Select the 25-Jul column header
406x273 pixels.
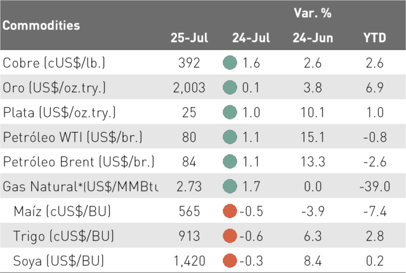[189, 38]
